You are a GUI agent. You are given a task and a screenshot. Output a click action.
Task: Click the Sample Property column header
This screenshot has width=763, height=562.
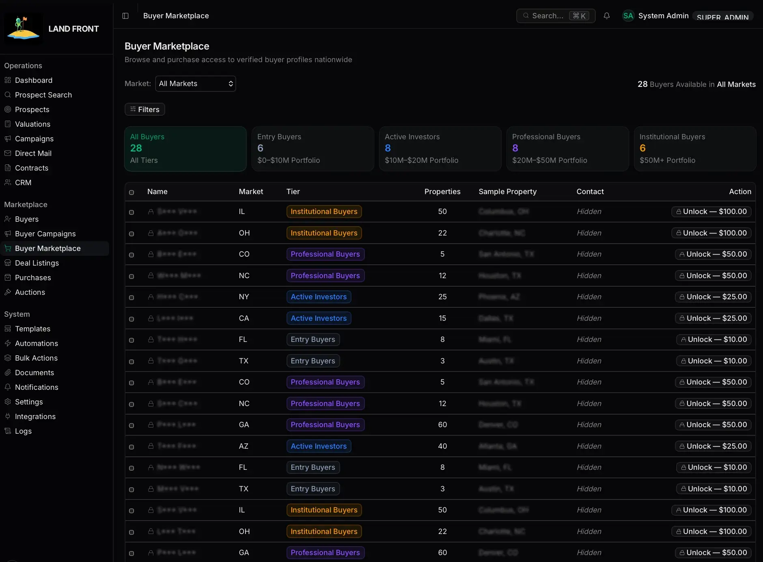[507, 192]
